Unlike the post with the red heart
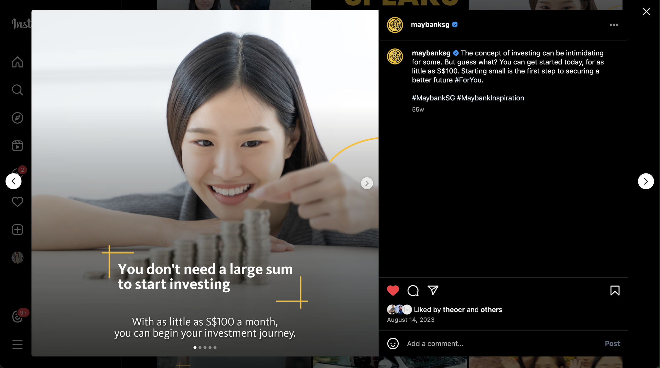660x368 pixels. (x=393, y=290)
